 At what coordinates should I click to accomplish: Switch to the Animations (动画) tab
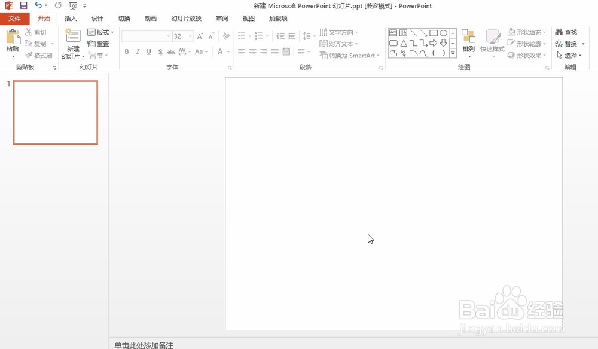[x=151, y=19]
